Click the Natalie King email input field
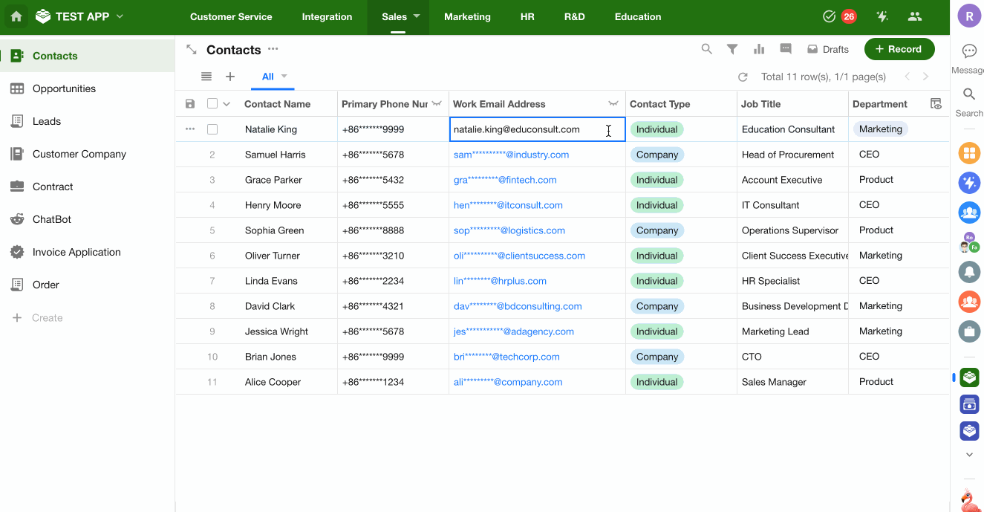Image resolution: width=984 pixels, height=512 pixels. [x=527, y=129]
